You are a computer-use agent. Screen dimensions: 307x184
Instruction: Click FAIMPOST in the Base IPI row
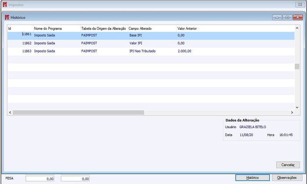coord(89,35)
